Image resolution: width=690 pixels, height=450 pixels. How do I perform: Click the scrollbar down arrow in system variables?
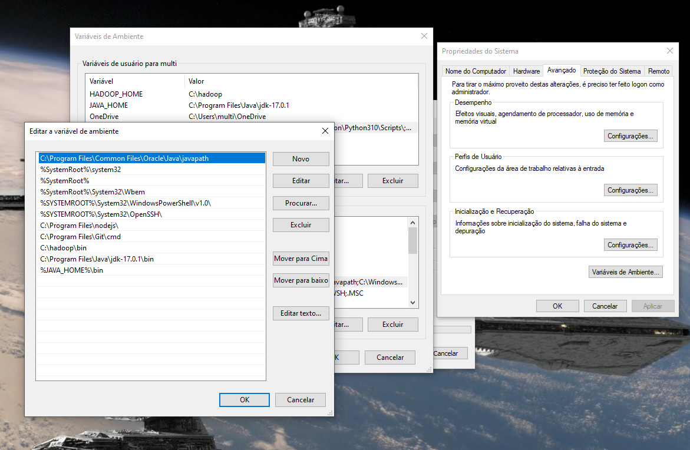(x=412, y=302)
